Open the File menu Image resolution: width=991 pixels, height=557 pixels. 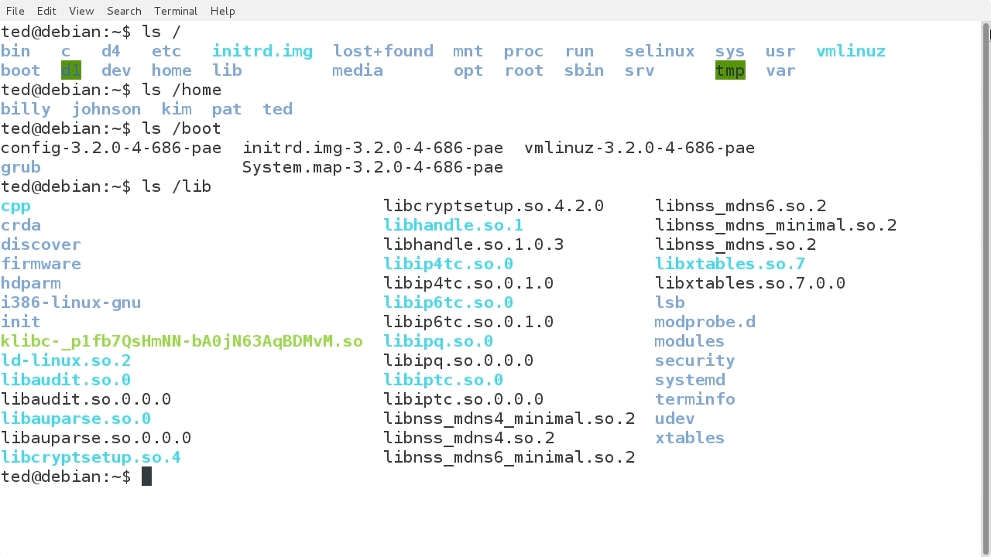click(15, 11)
